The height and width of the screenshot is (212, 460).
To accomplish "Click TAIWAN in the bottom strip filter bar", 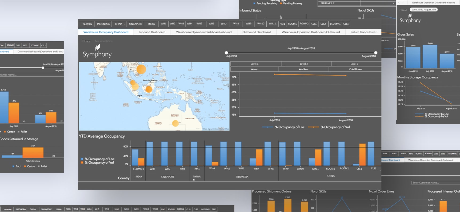I will click(8, 209).
